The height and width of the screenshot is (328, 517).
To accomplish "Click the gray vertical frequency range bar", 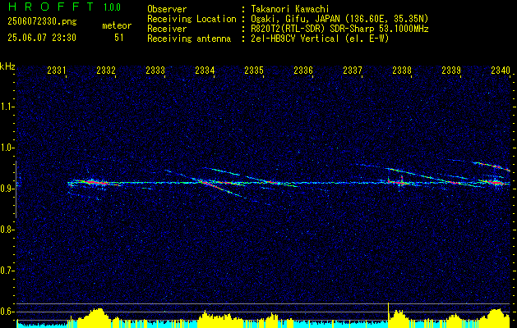I will [16, 189].
